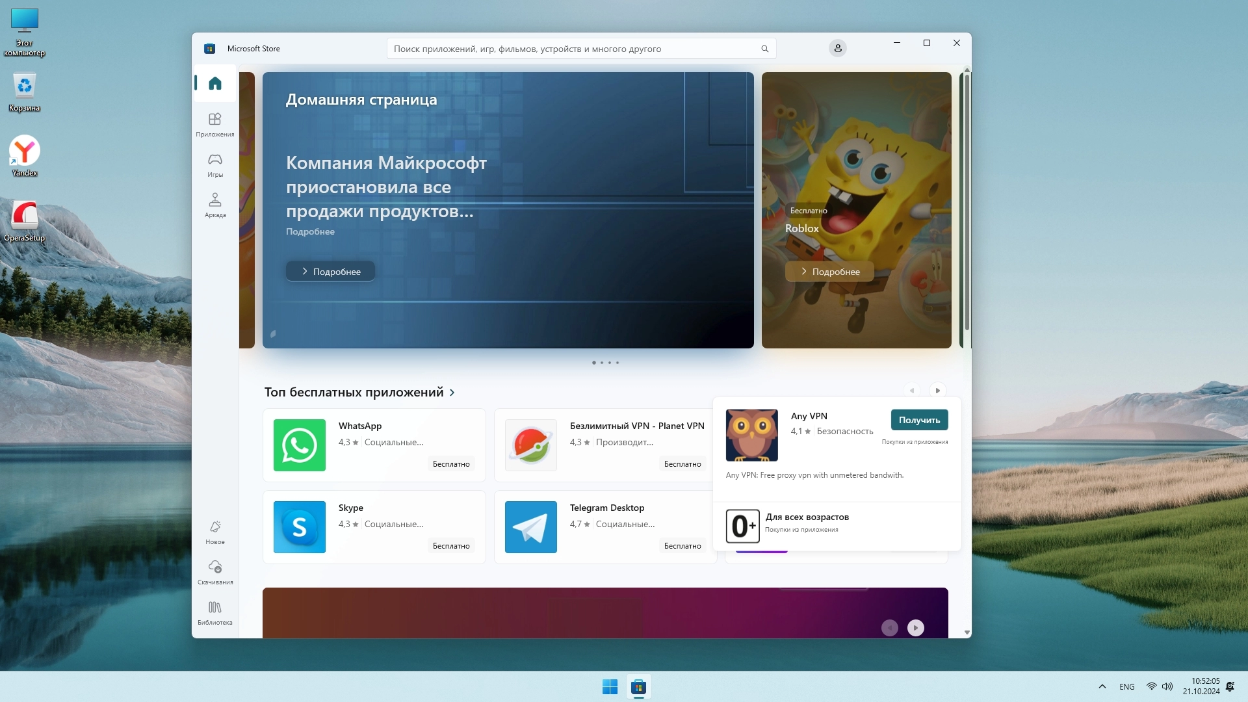Go to the Games section in the sidebar
Viewport: 1248px width, 702px height.
pos(215,164)
